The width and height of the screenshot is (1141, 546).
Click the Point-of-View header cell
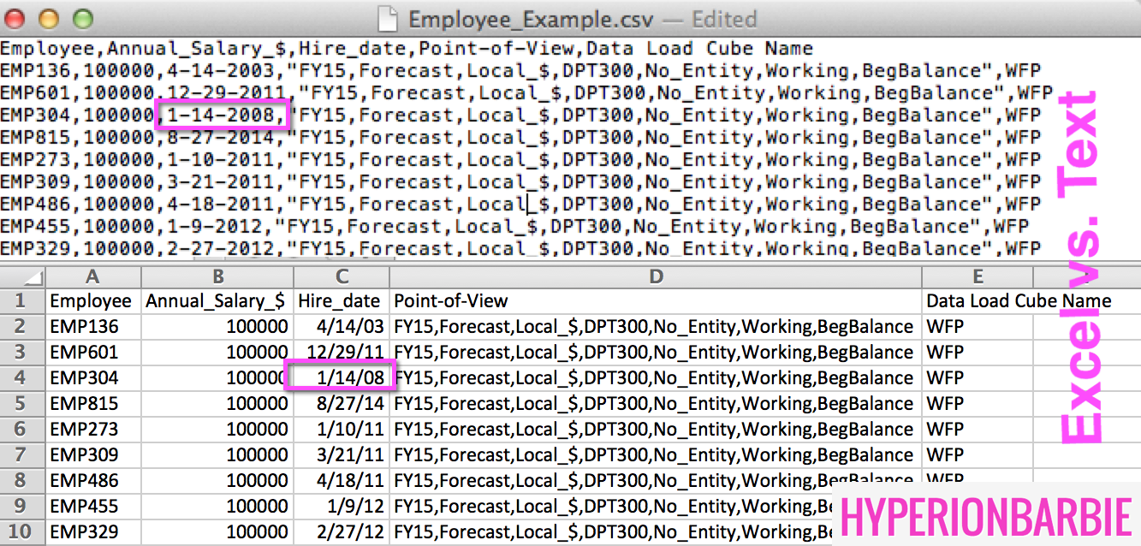pos(655,301)
